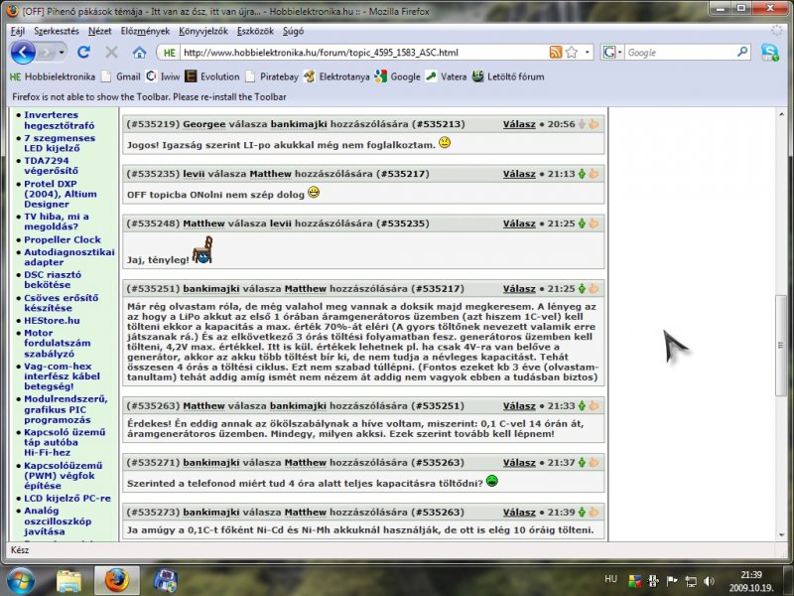
Task: Open sidebar topic LCD kijelző PC-re
Action: [67, 499]
